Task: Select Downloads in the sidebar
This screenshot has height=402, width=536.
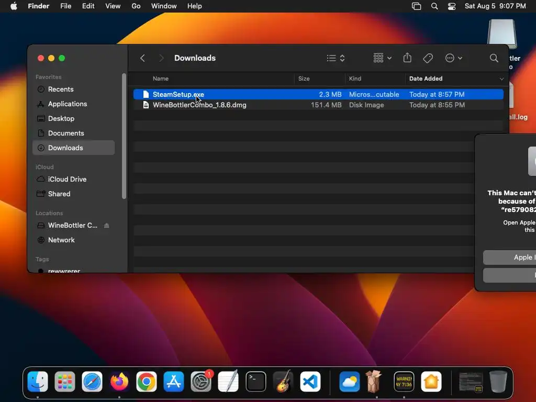Action: coord(73,148)
